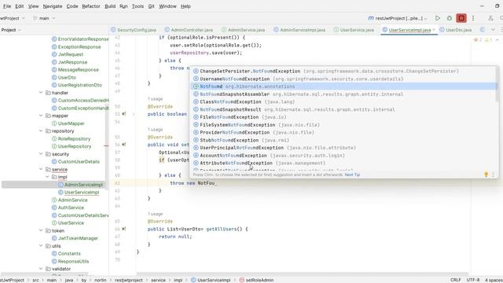This screenshot has height=283, width=503.
Task: Select AccountNotFoundException suggestion
Action: pyautogui.click(x=343, y=156)
